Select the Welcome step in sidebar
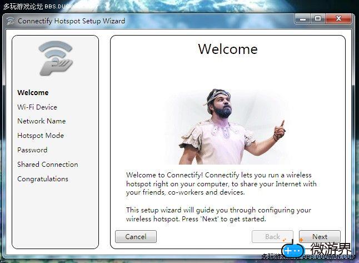The image size is (359, 263). click(x=33, y=92)
